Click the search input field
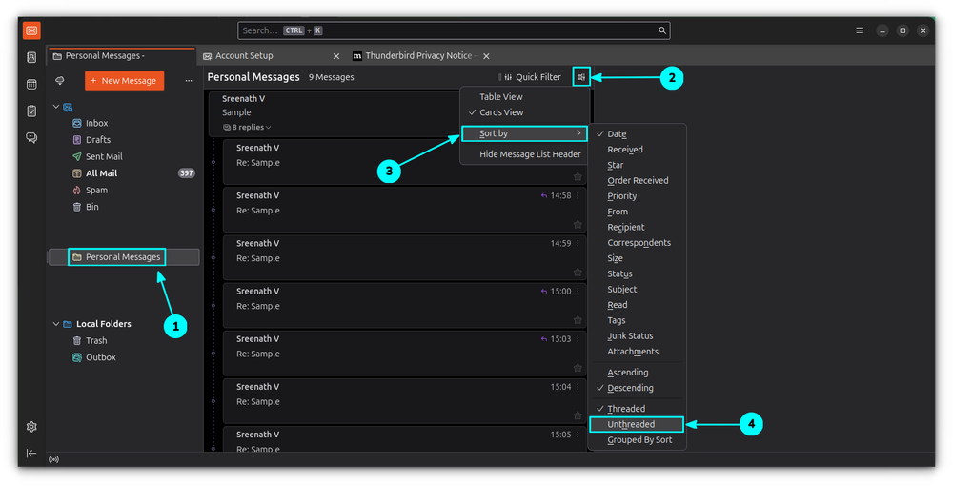This screenshot has height=486, width=953. click(448, 30)
